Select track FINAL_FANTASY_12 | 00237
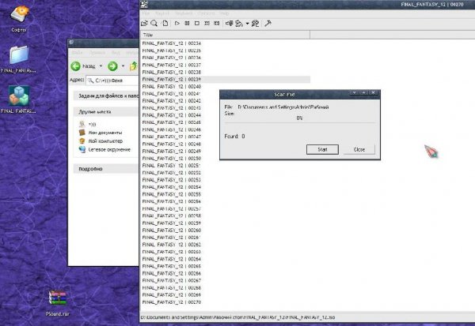 (172, 65)
